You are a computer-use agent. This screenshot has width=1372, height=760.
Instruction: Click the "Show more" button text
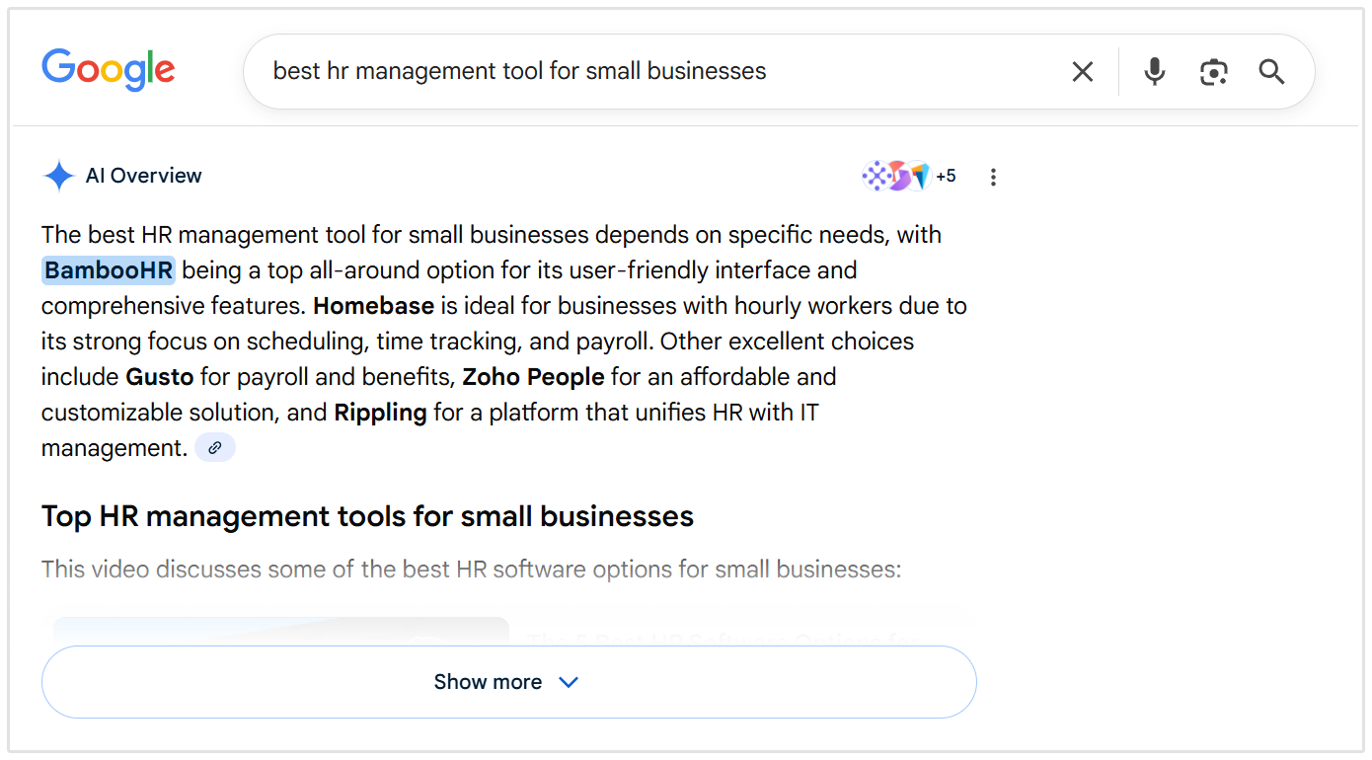[x=488, y=682]
